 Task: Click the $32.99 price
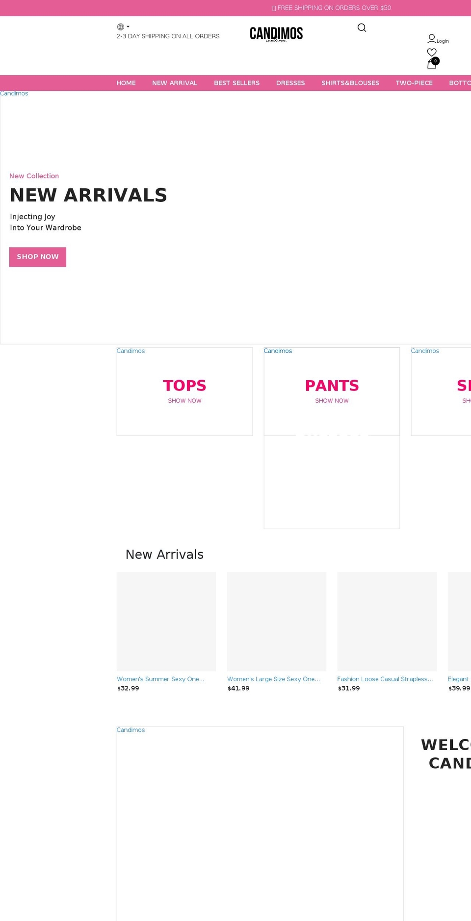pos(128,689)
